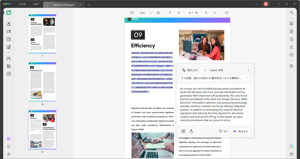Open the tab list dropdown arrow beside banking whitepapar
Viewport: 300px width, 159px height.
tap(47, 5)
